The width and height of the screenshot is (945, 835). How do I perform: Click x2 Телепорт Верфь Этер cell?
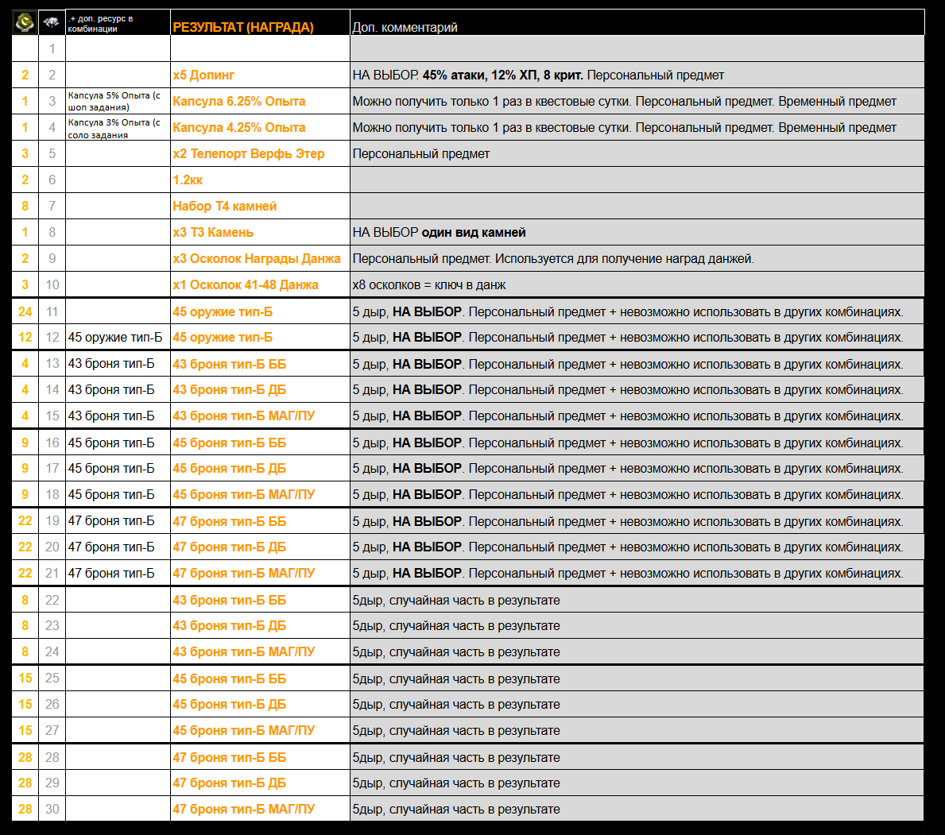point(249,153)
